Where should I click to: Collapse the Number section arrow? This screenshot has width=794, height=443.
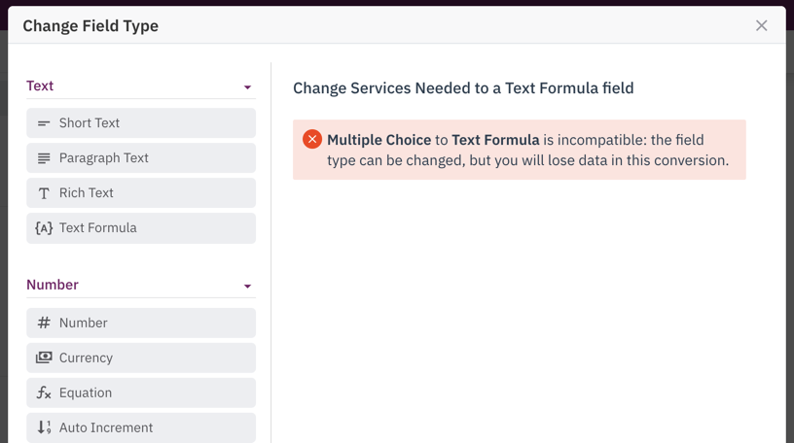tap(247, 287)
